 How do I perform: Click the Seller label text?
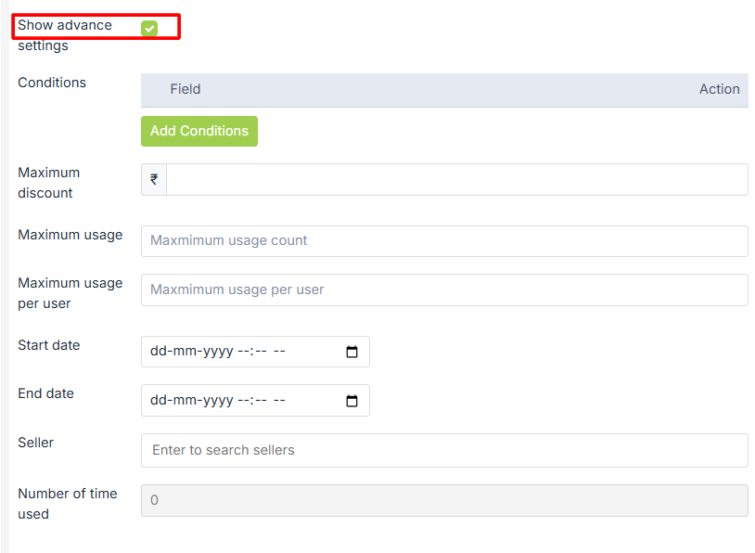pos(36,443)
